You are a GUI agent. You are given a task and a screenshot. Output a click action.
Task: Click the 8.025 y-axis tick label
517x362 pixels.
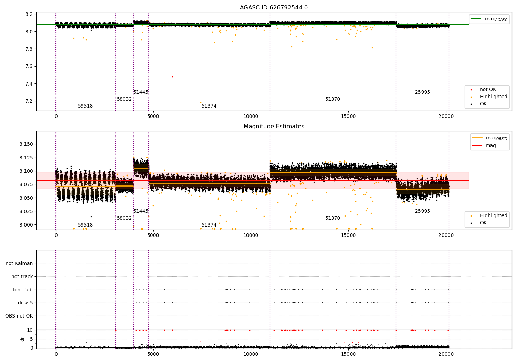click(x=26, y=212)
